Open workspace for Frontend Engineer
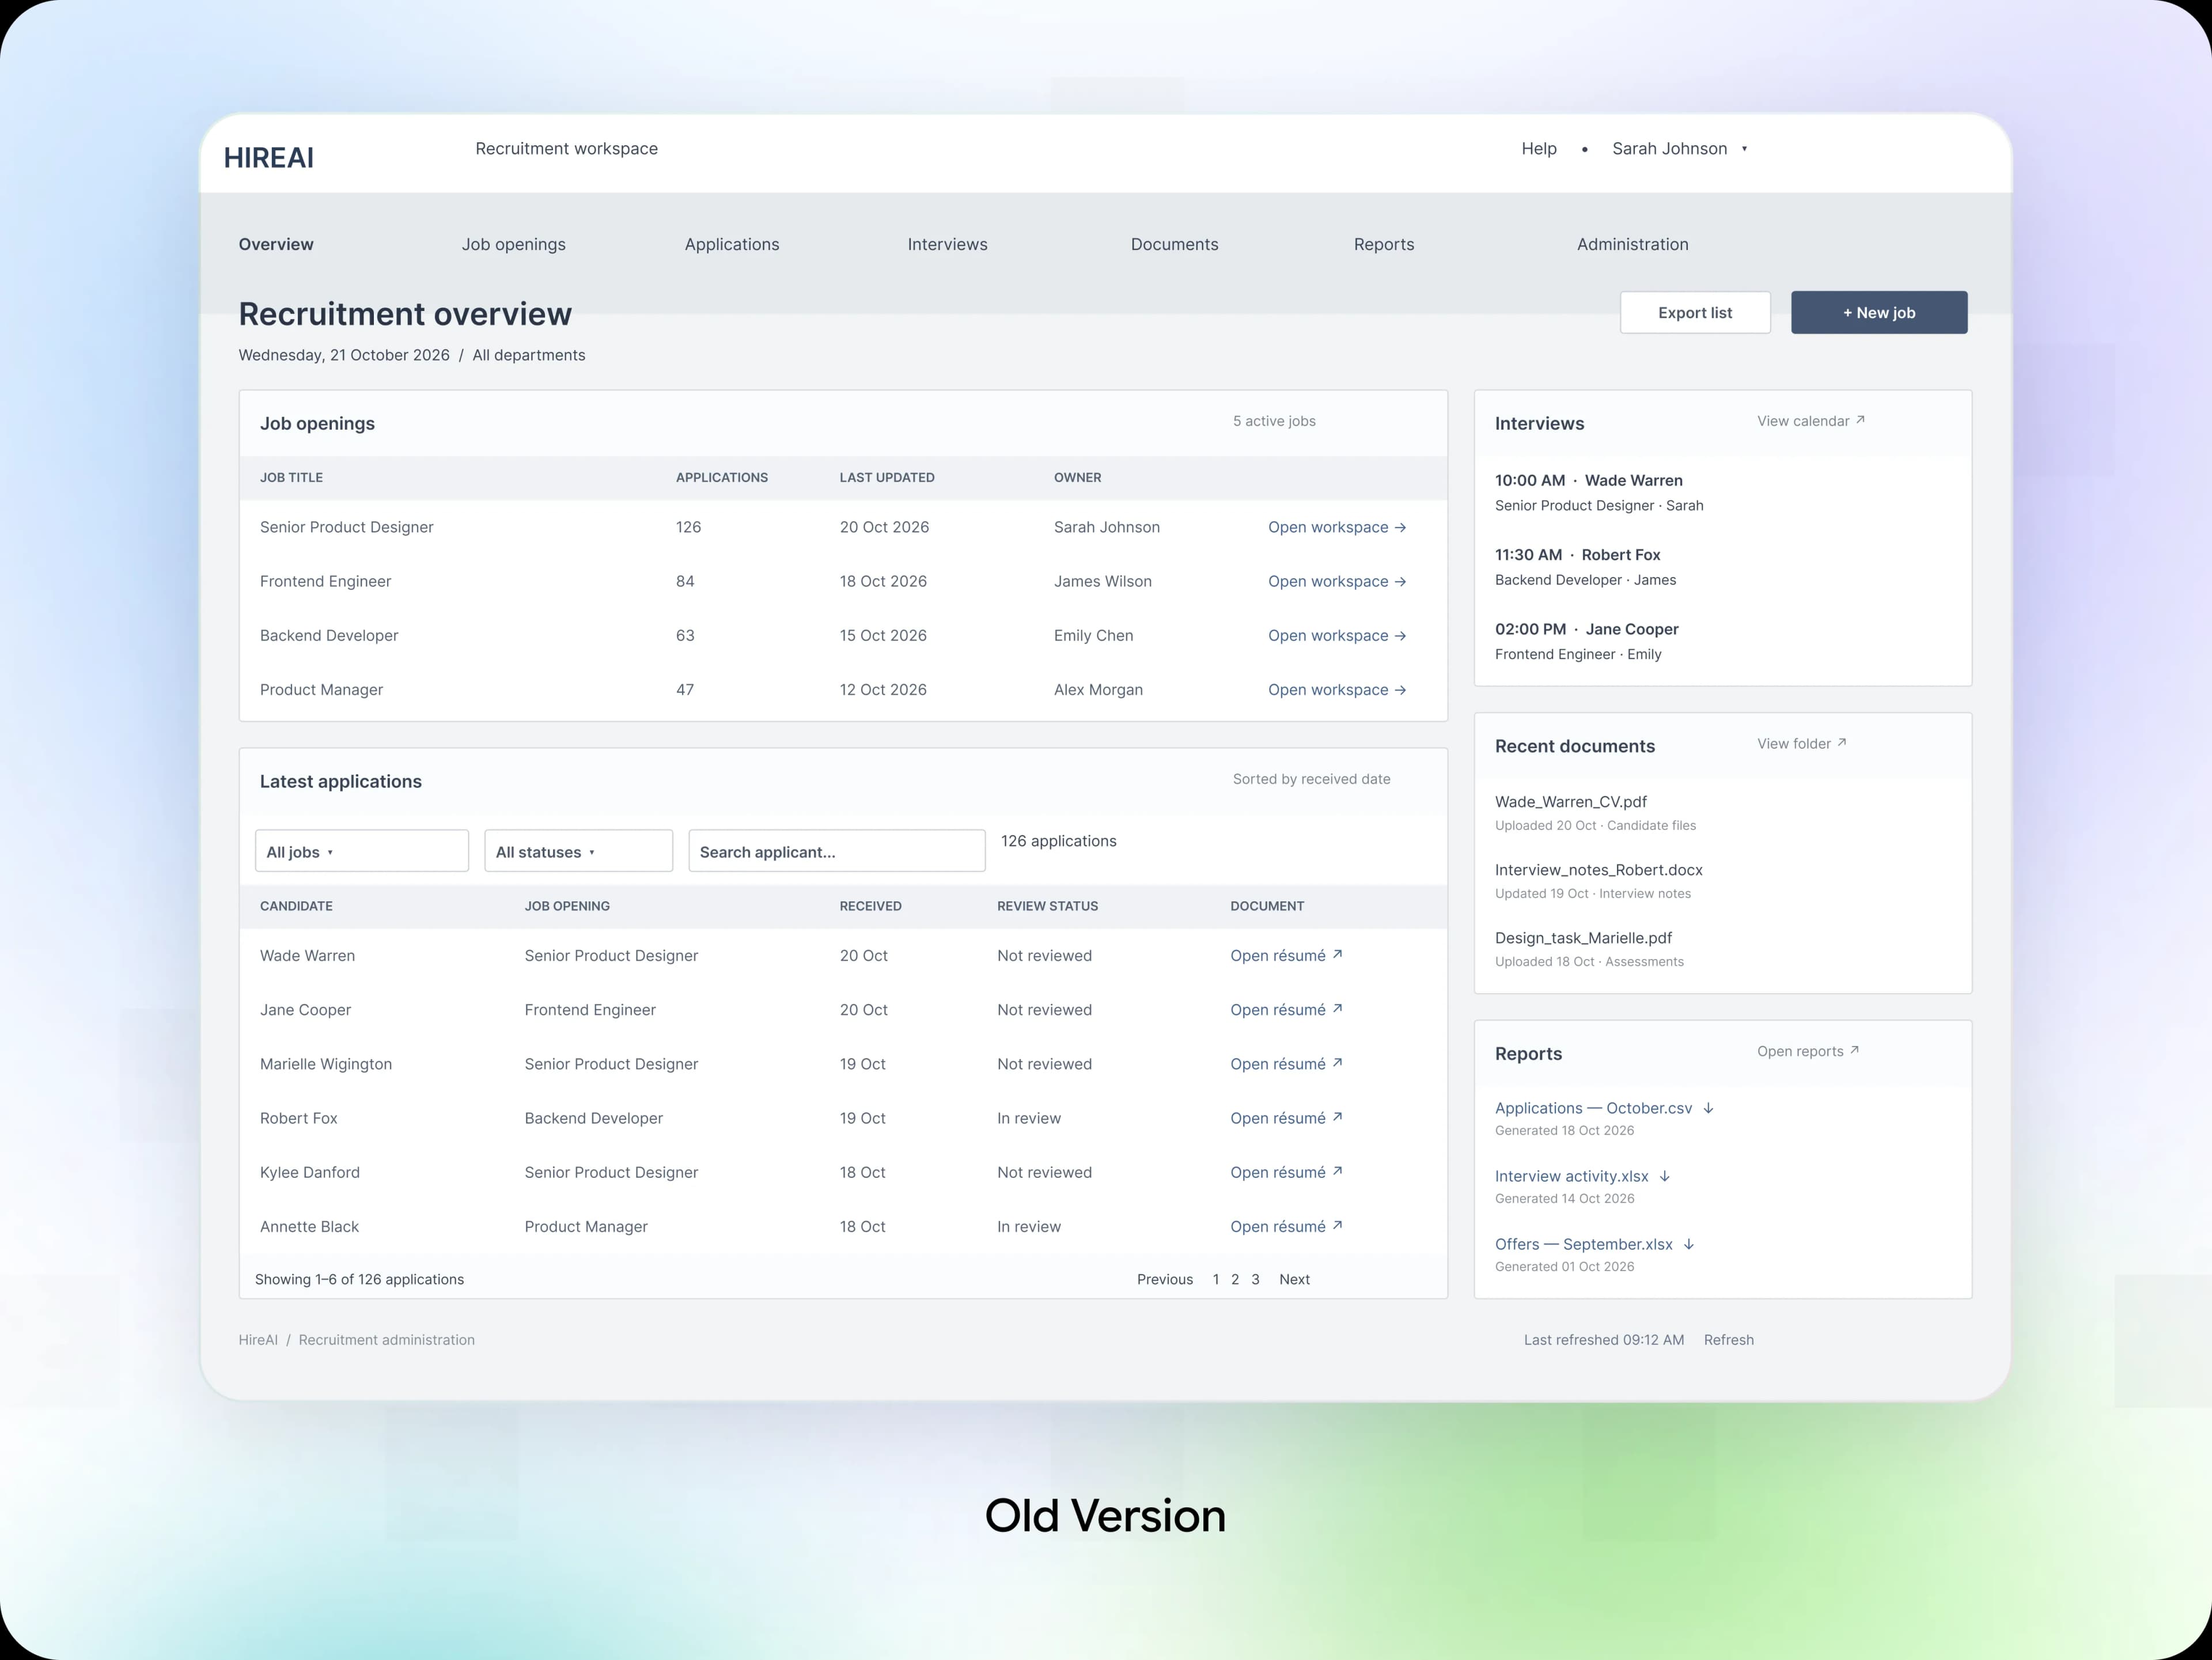Image resolution: width=2212 pixels, height=1660 pixels. (1337, 581)
